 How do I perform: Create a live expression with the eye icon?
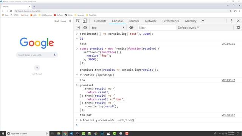[x=131, y=28]
